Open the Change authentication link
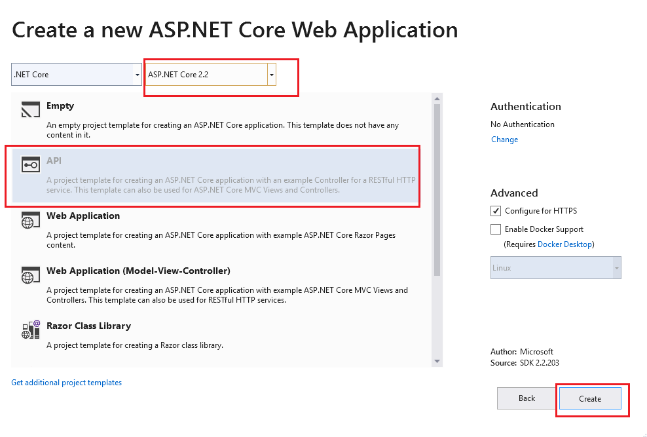The width and height of the screenshot is (647, 437). tap(504, 140)
